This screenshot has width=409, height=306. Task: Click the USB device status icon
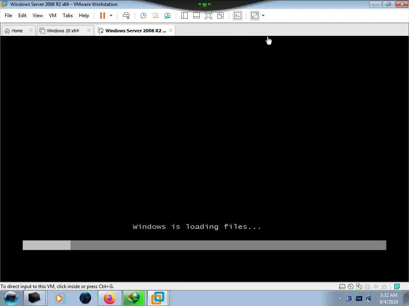pyautogui.click(x=384, y=286)
